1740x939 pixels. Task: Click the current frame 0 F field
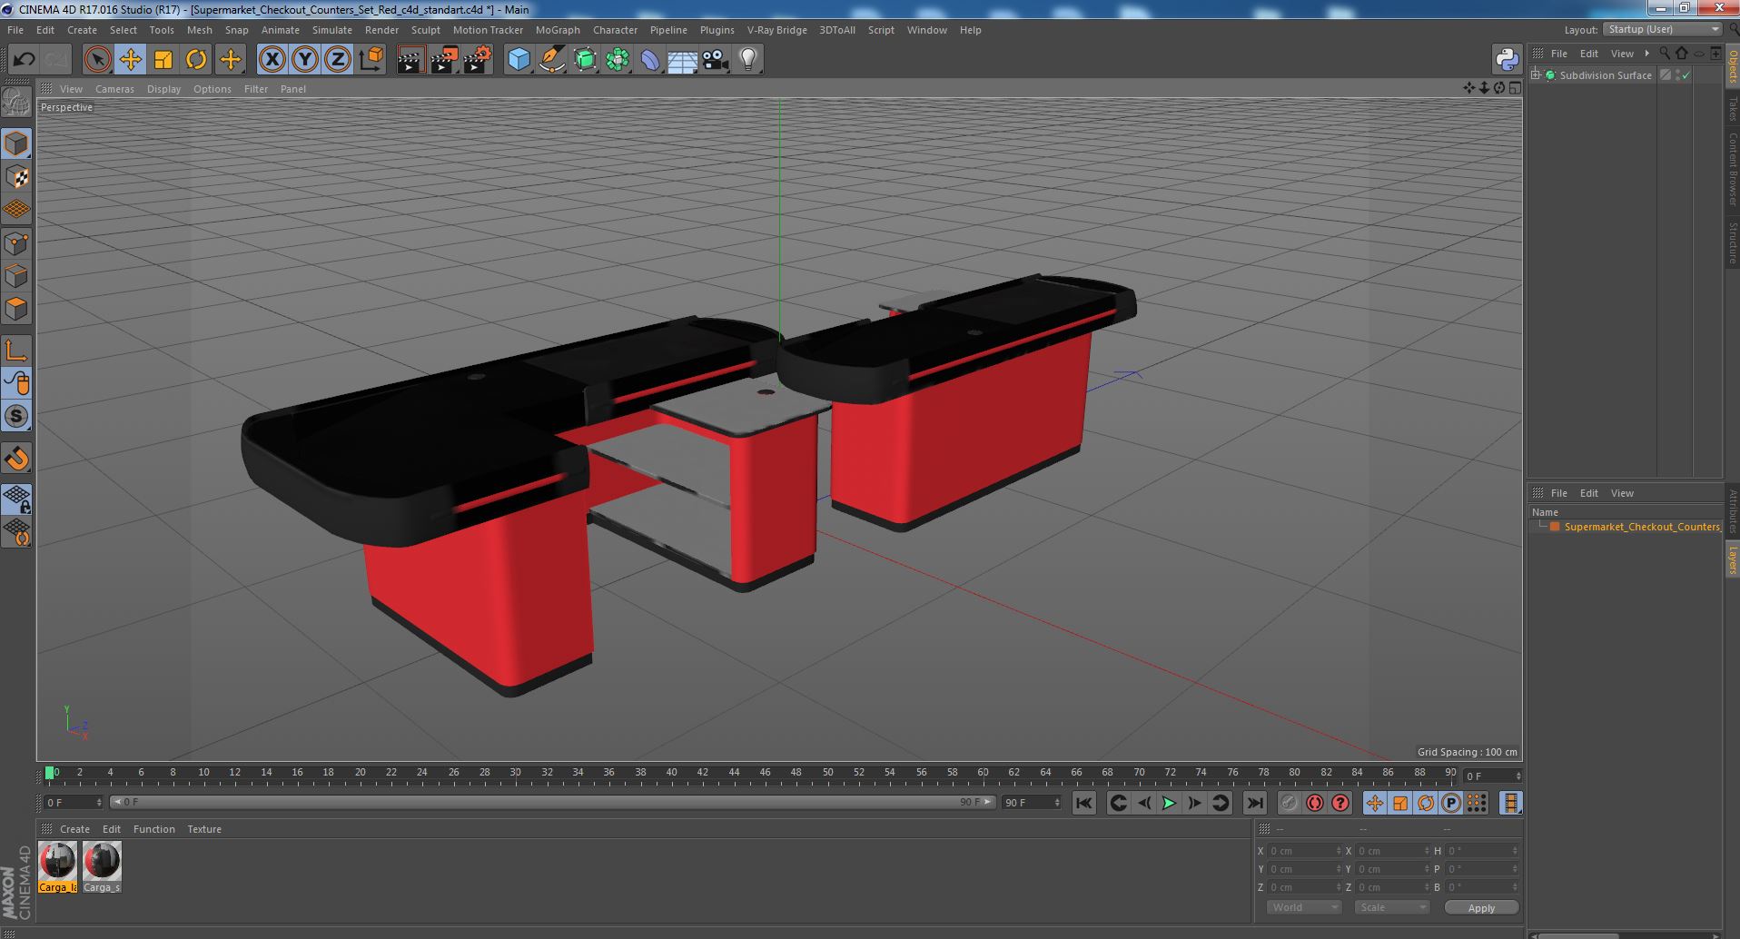73,803
